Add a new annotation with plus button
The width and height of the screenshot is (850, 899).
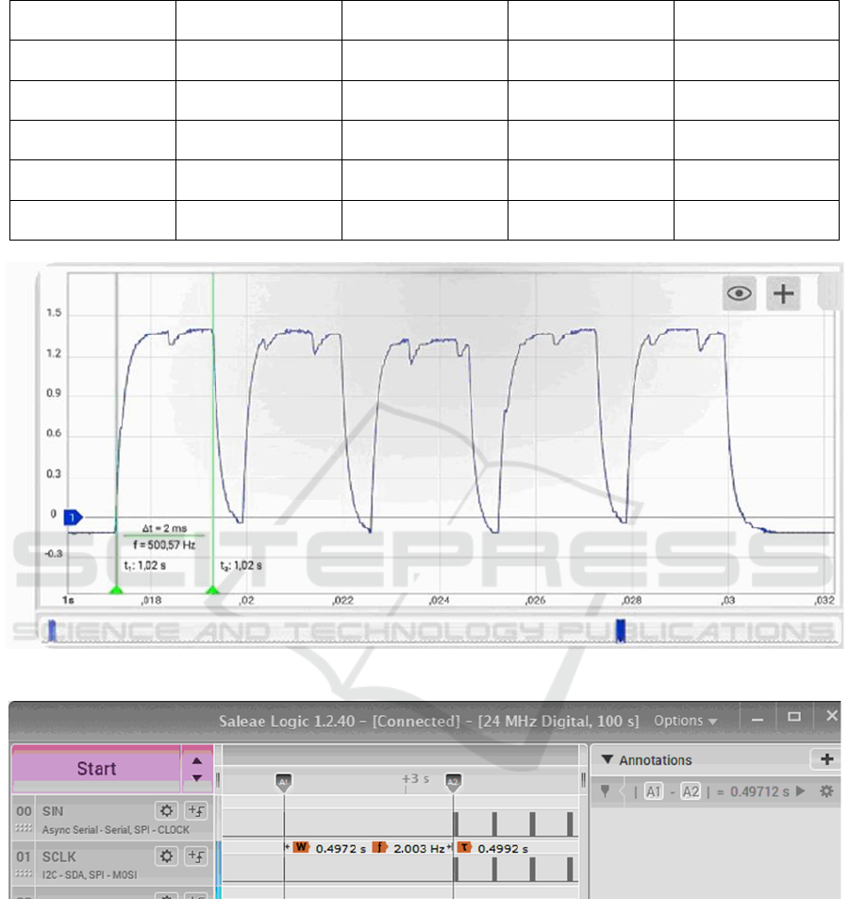[826, 759]
